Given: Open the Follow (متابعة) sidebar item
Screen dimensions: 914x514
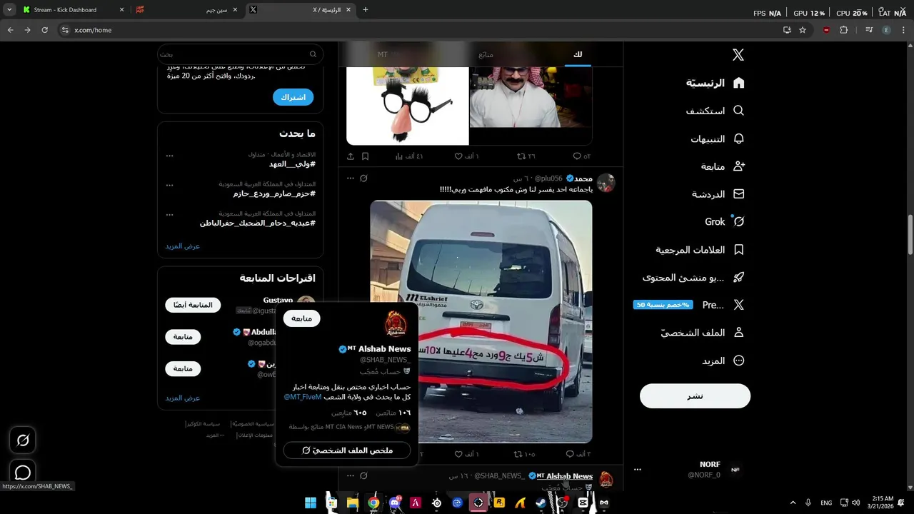Looking at the screenshot, I should click(x=723, y=166).
